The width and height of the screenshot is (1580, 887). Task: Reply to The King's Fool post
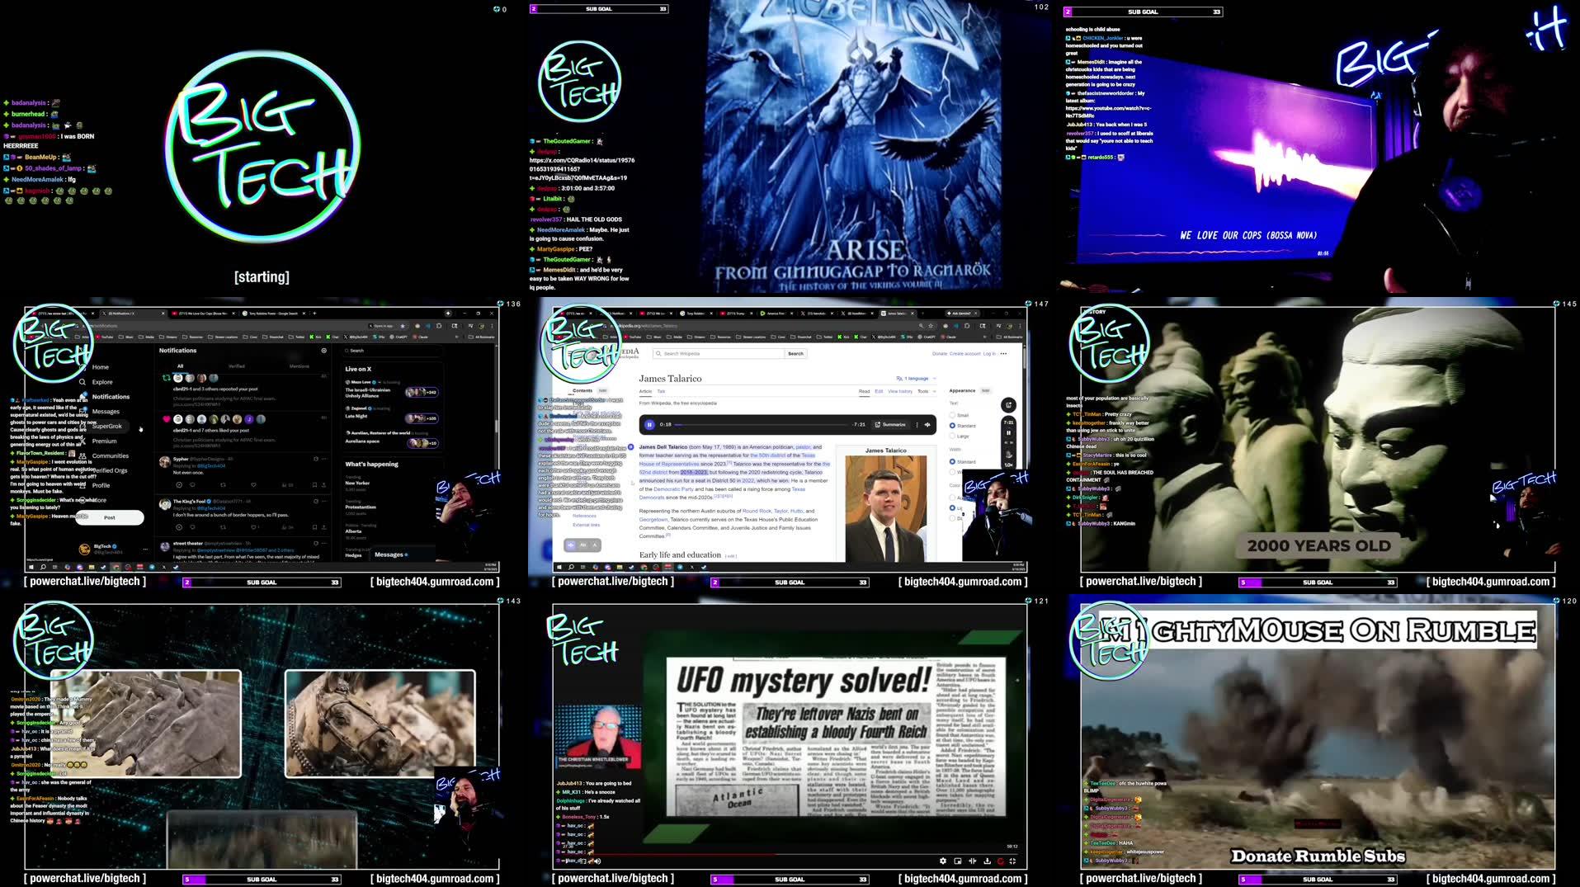(x=192, y=527)
